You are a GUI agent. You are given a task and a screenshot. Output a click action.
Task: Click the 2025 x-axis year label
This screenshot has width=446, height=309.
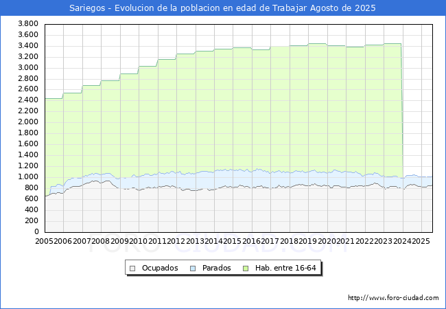420,241
